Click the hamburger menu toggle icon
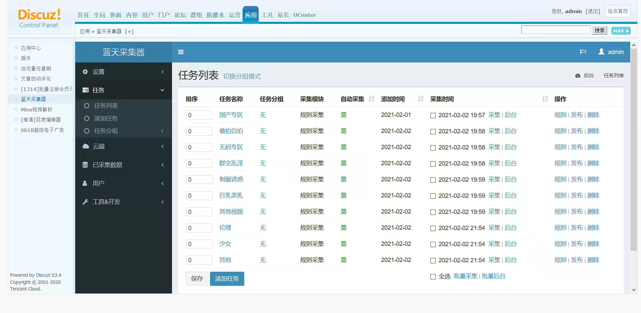This screenshot has height=313, width=641. click(181, 52)
